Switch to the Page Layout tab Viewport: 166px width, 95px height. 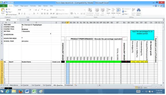tap(24, 6)
